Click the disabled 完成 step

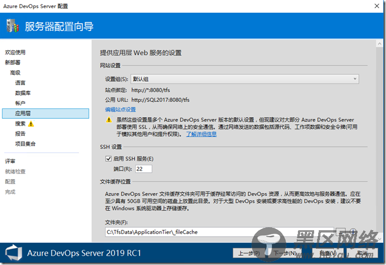pos(10,192)
